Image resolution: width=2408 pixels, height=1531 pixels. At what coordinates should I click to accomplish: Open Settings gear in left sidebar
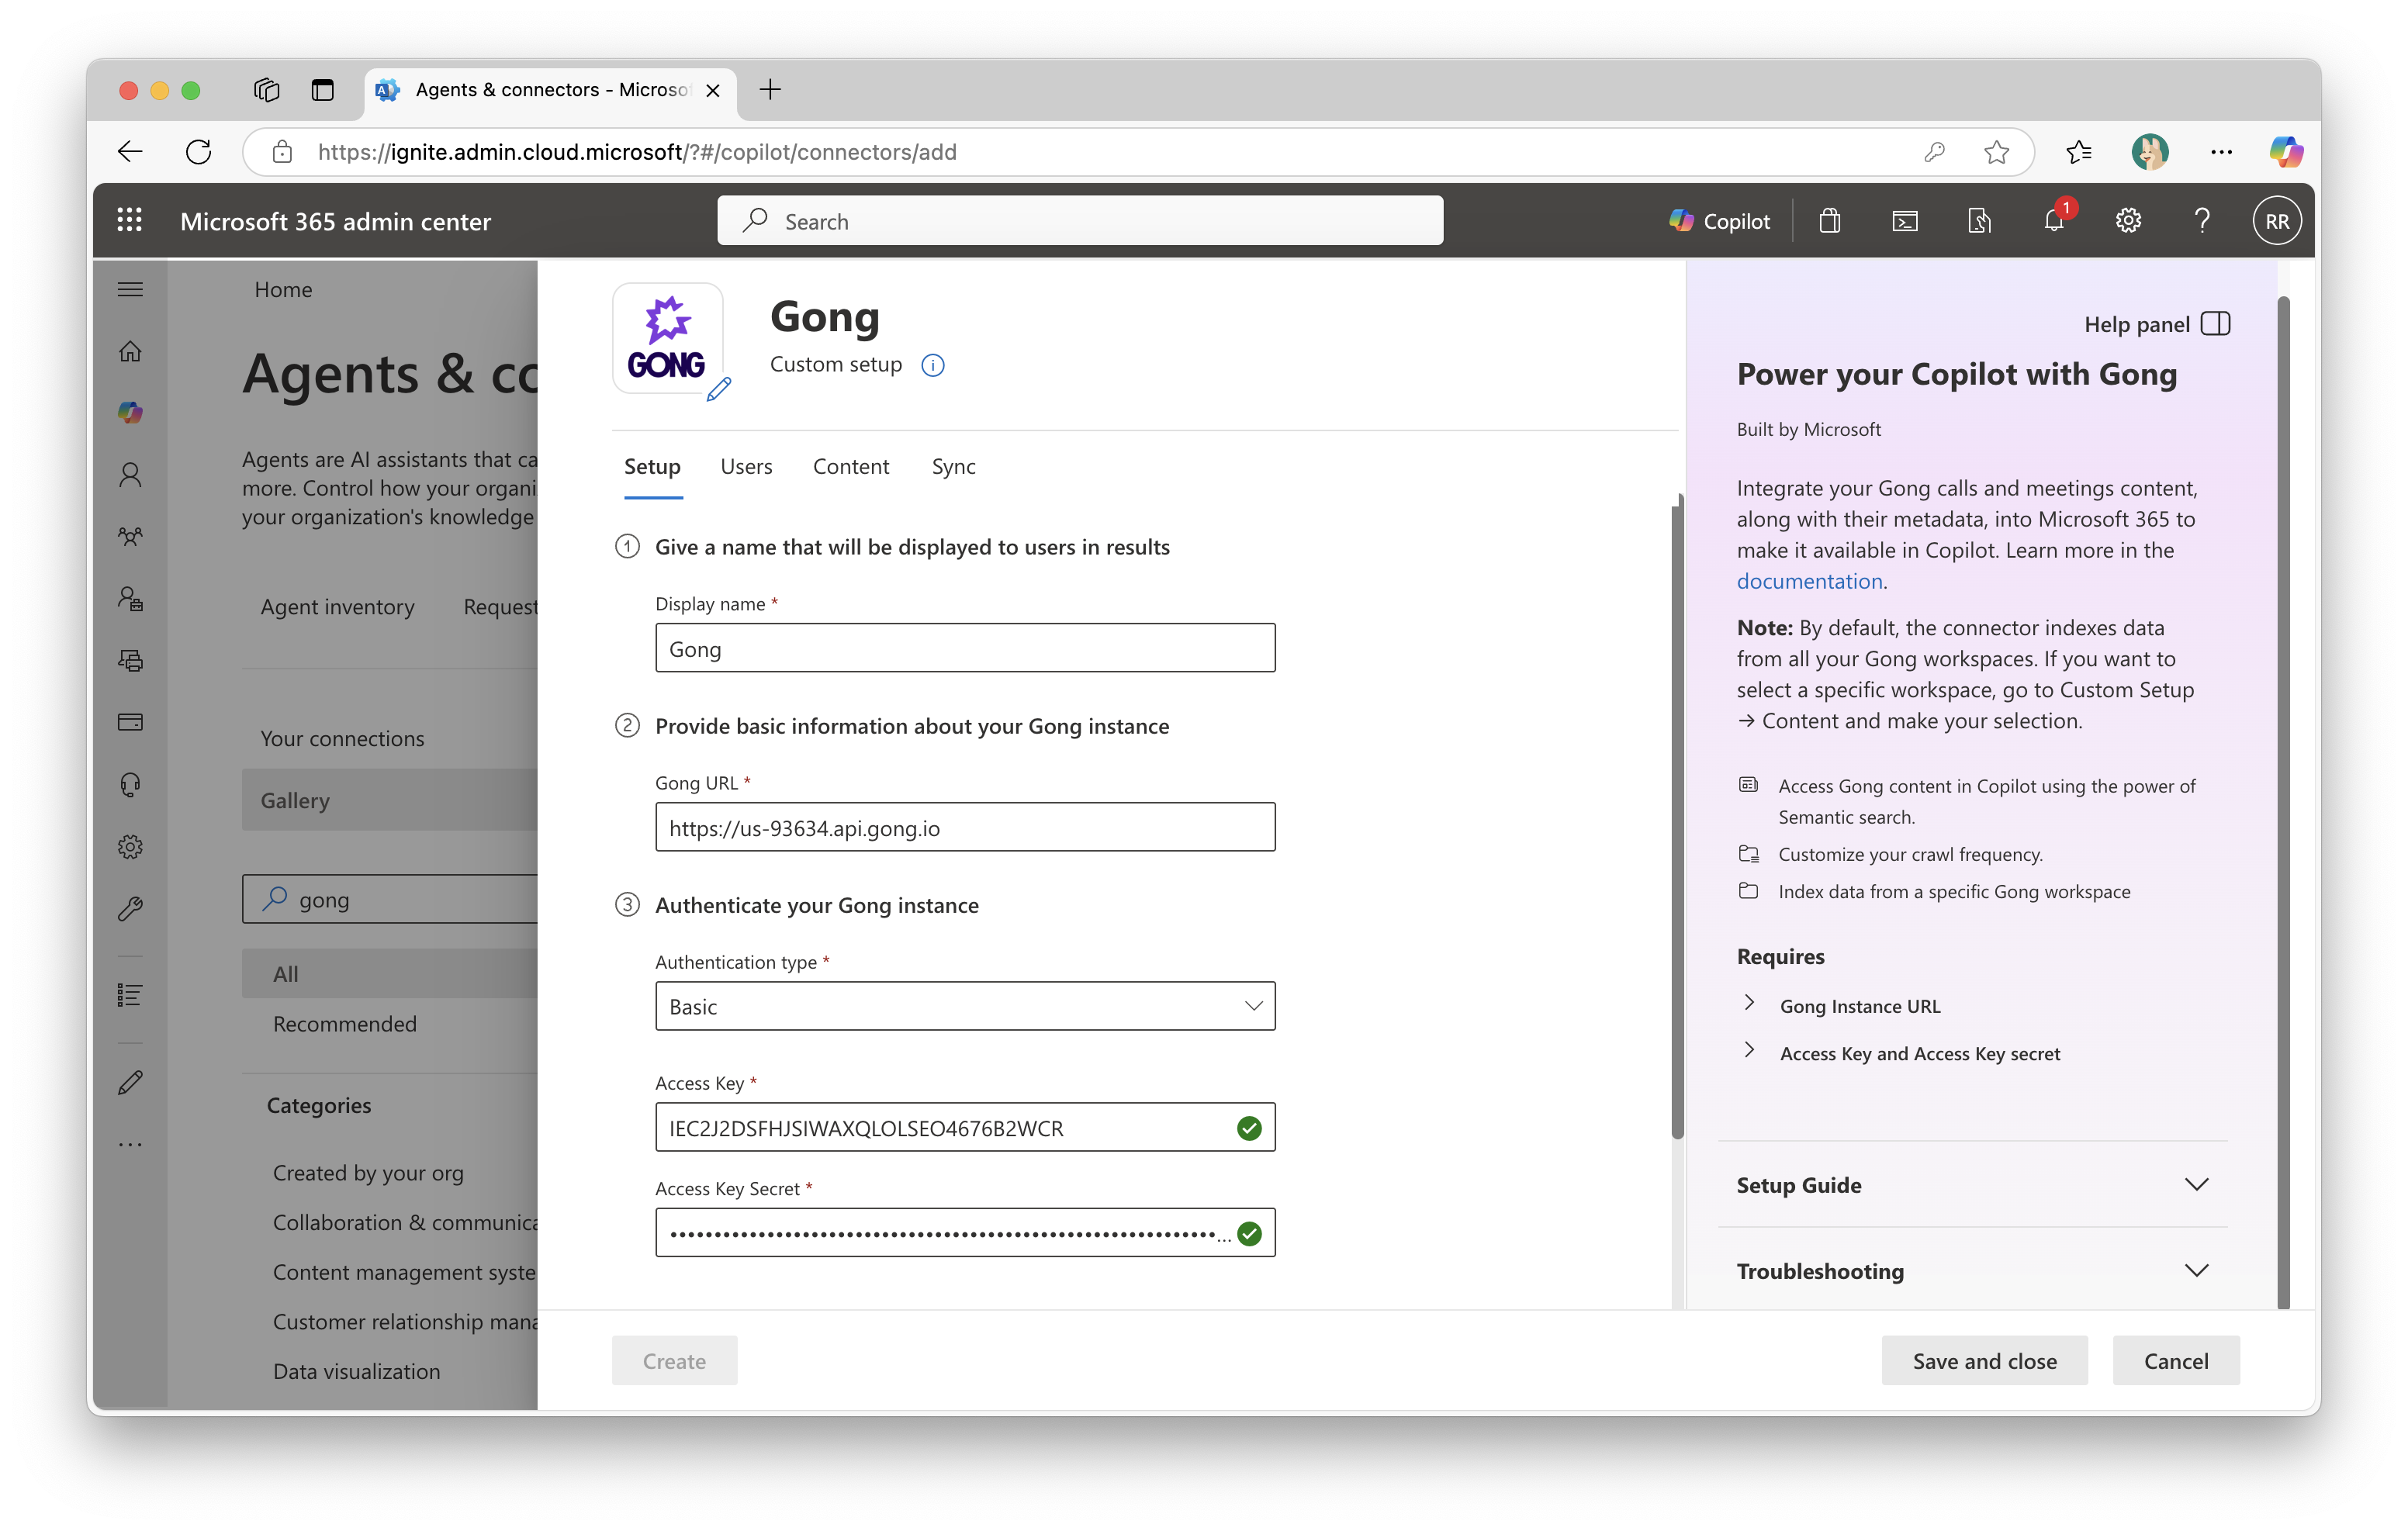click(130, 847)
